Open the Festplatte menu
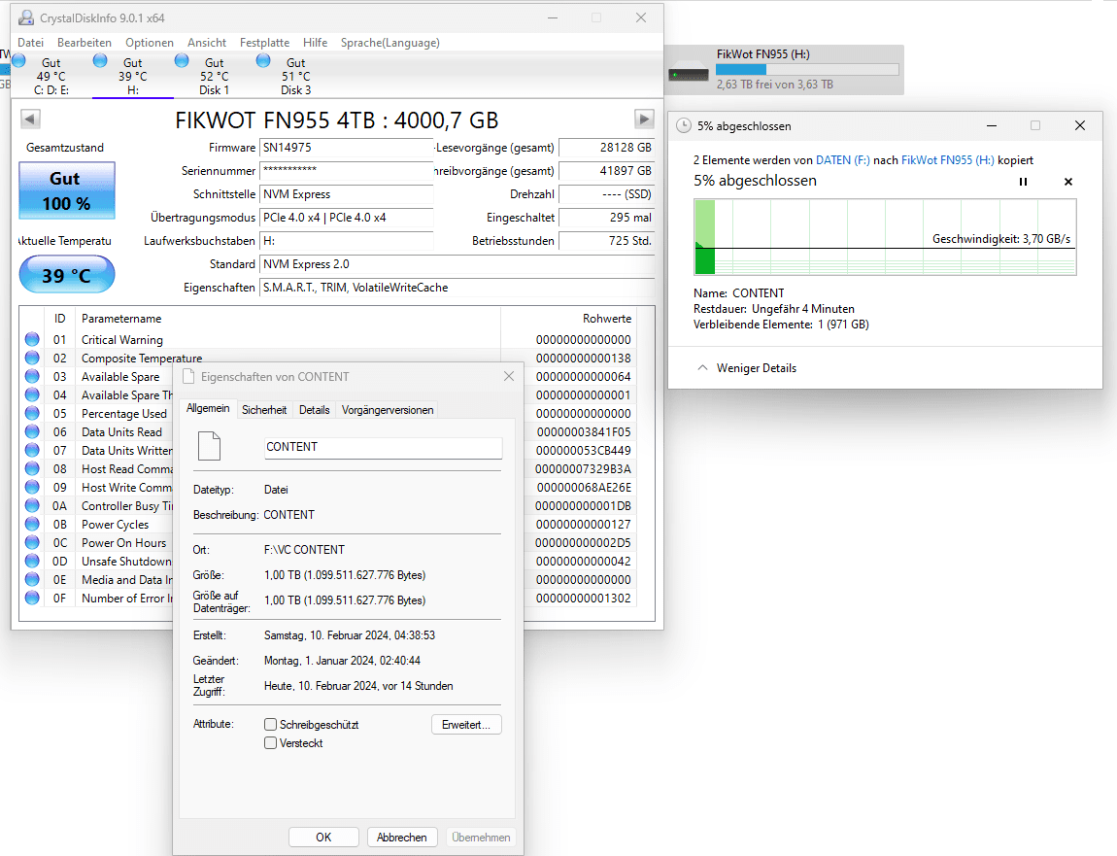Viewport: 1117px width, 856px height. pos(264,43)
